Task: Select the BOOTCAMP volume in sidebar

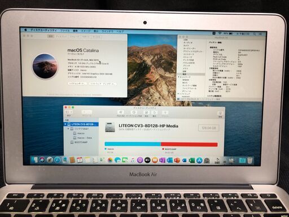Action: pos(81,142)
